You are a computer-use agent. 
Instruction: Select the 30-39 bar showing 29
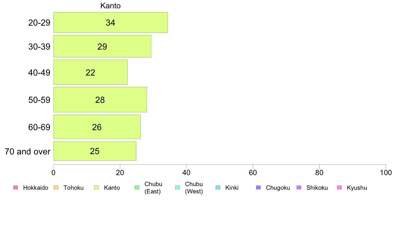tap(102, 46)
